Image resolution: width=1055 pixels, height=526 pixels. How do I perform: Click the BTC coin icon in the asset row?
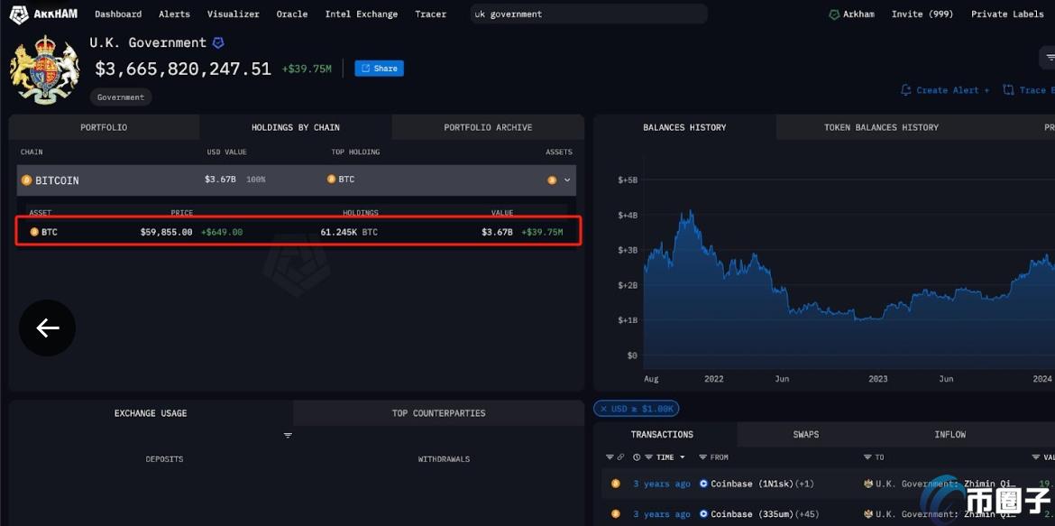pyautogui.click(x=34, y=233)
